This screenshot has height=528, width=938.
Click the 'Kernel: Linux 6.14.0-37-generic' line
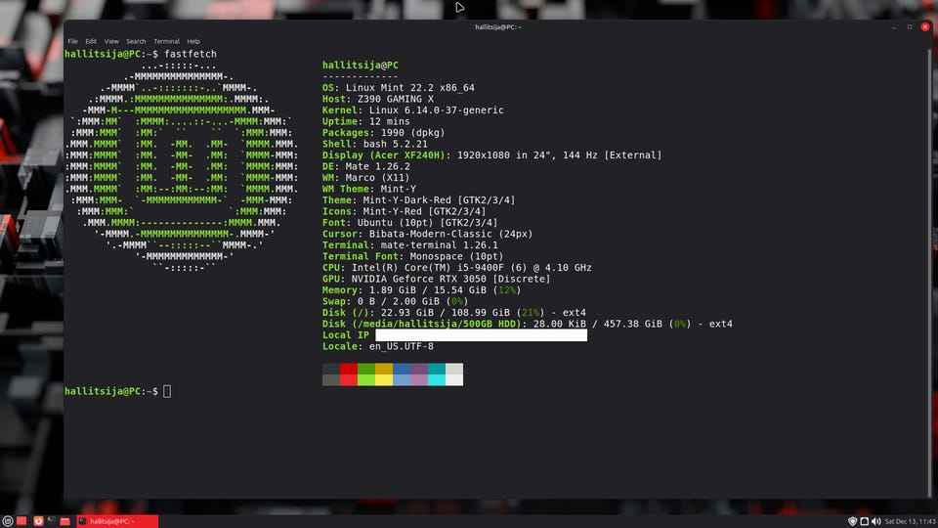pos(412,110)
